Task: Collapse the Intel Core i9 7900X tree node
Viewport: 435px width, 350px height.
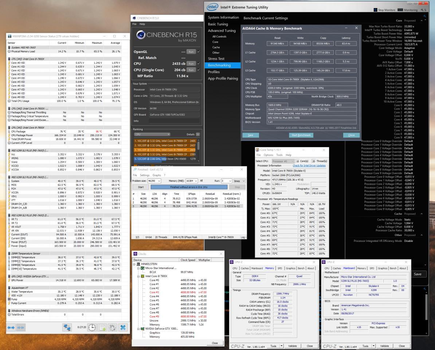Action: pyautogui.click(x=138, y=276)
